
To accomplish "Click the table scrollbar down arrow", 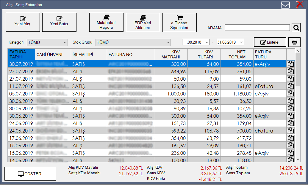I will point(298,160).
